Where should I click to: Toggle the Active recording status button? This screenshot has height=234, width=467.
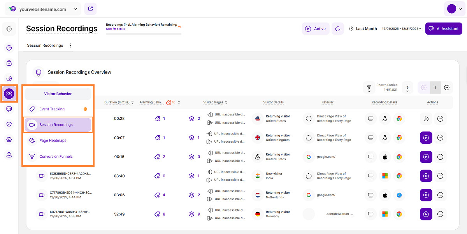316,29
